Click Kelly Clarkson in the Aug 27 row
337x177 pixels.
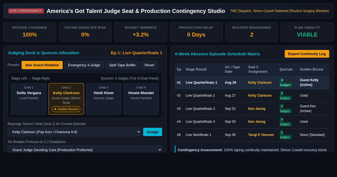point(260,96)
